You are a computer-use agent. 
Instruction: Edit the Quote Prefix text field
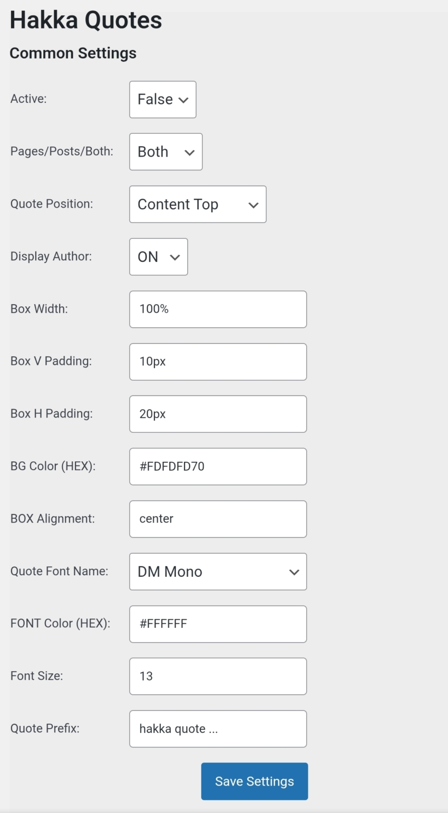[x=218, y=729]
